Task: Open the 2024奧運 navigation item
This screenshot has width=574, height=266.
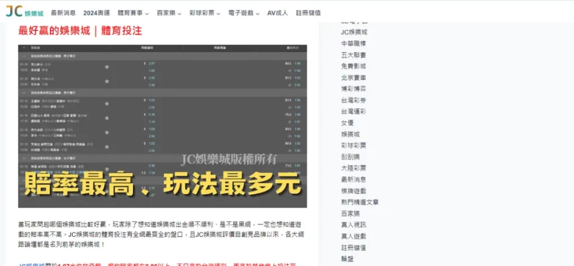Action: 96,13
